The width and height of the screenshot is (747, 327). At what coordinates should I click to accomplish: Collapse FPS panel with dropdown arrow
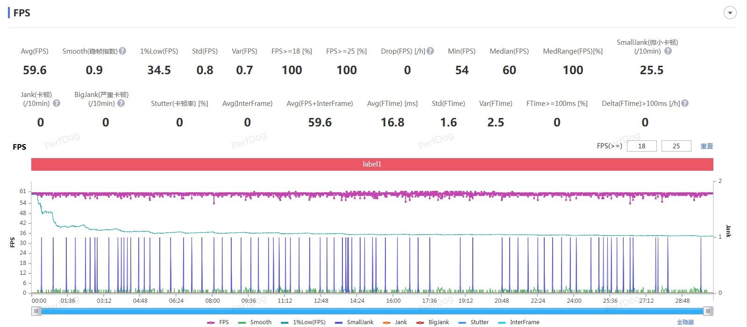(x=730, y=13)
